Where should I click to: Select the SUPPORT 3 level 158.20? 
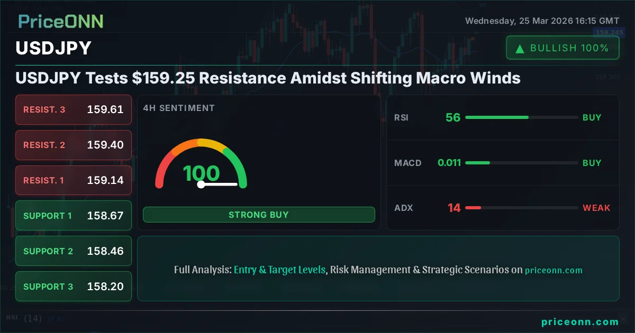tap(74, 286)
